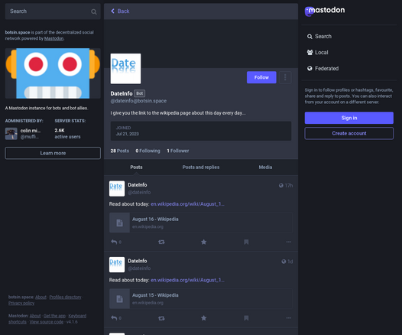The height and width of the screenshot is (335, 402).
Task: Open the Privacy policy footer link
Action: (21, 303)
